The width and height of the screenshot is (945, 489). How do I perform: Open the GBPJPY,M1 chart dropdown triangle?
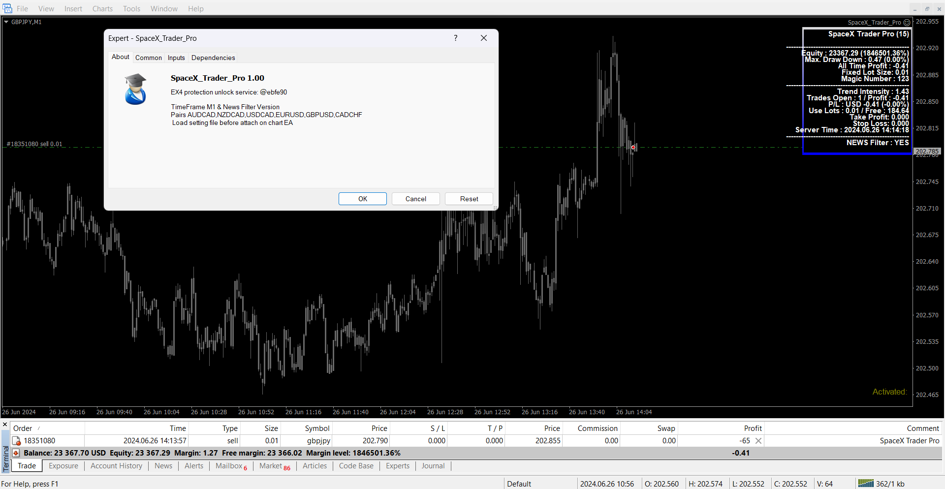click(x=6, y=22)
